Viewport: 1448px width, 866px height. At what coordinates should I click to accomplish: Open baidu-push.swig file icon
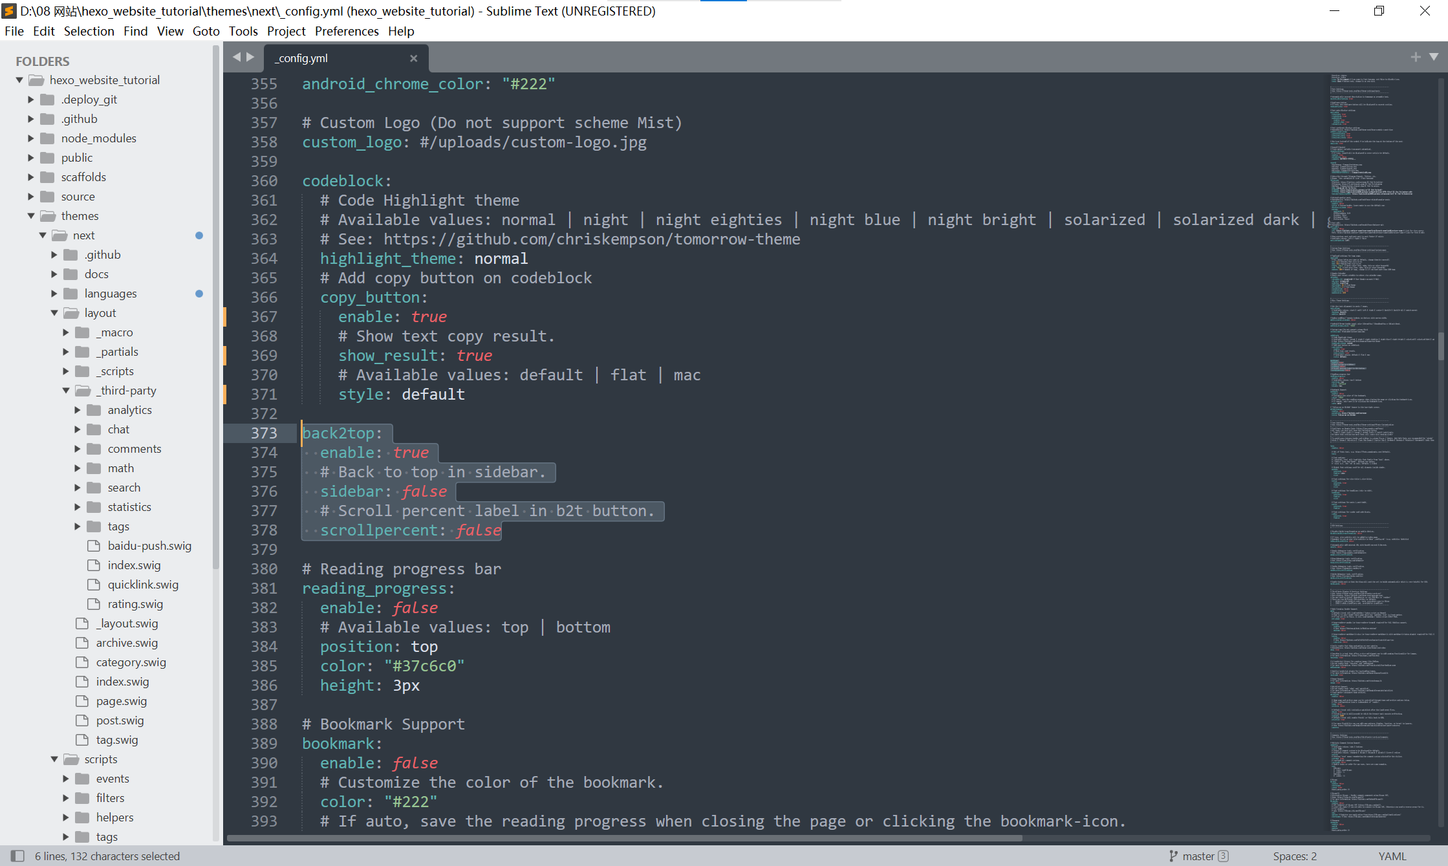tap(94, 545)
